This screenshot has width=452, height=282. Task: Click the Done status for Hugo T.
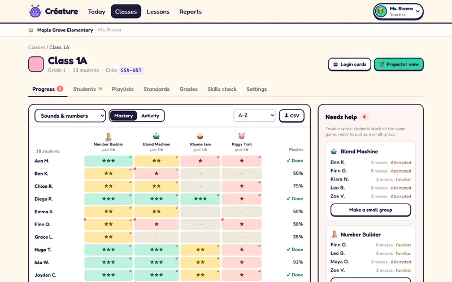pos(294,249)
